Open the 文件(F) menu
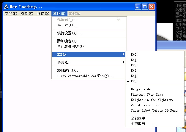This screenshot has width=186, height=132. pyautogui.click(x=11, y=14)
